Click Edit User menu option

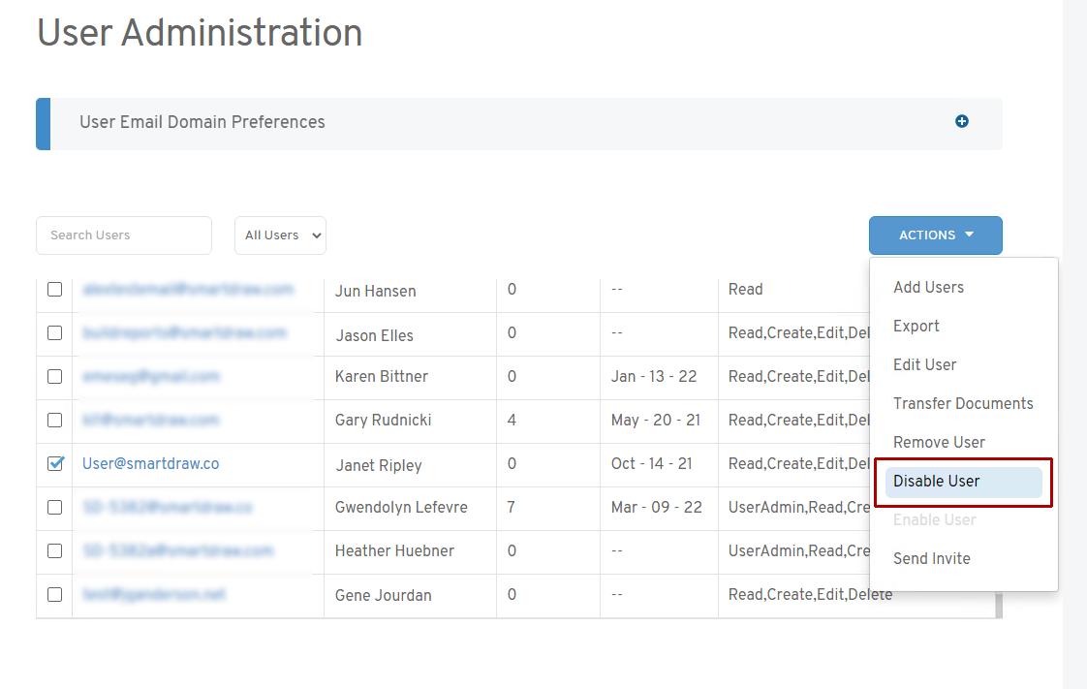[924, 364]
